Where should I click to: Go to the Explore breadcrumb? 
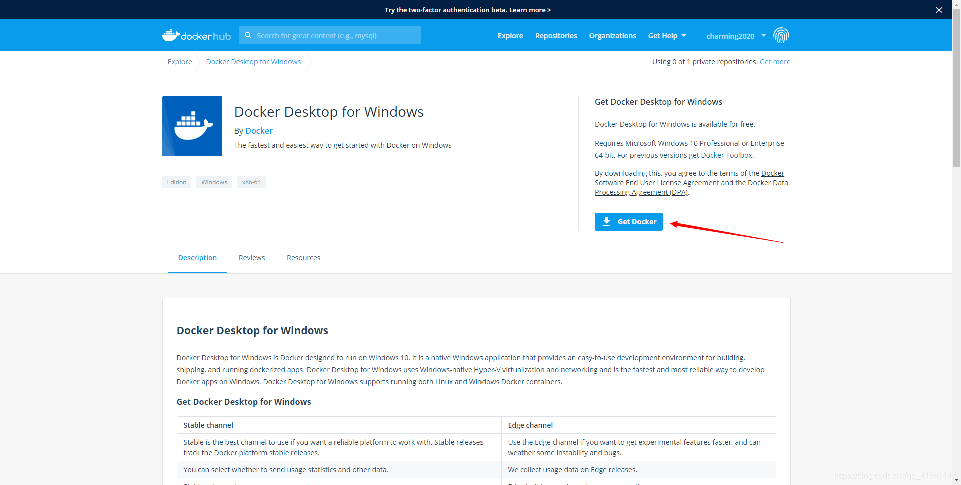180,62
